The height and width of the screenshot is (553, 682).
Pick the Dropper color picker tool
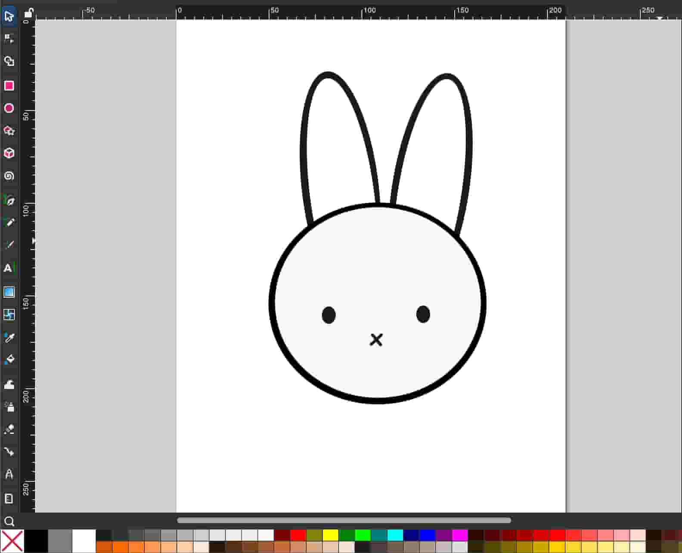pos(9,338)
